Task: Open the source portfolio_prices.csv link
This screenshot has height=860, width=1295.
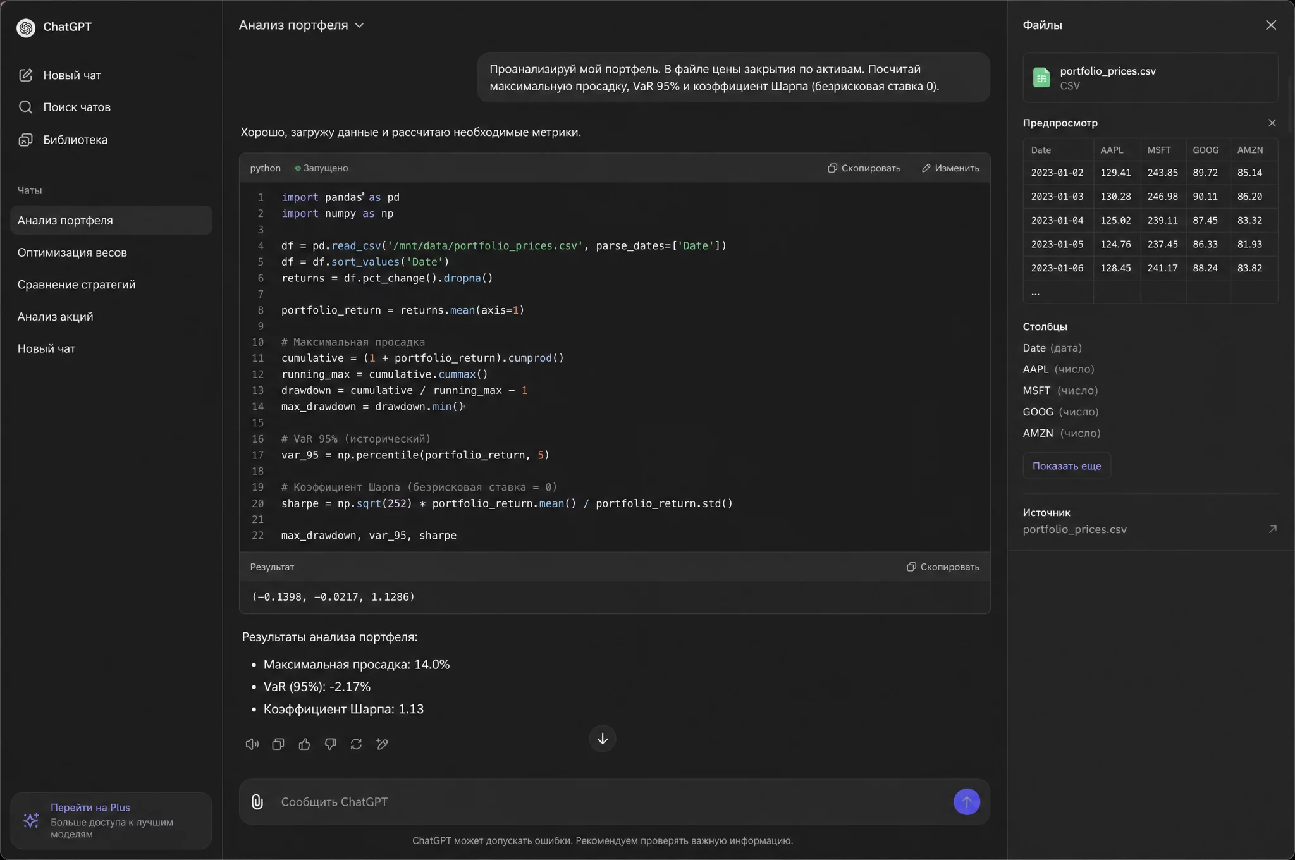Action: point(1075,530)
